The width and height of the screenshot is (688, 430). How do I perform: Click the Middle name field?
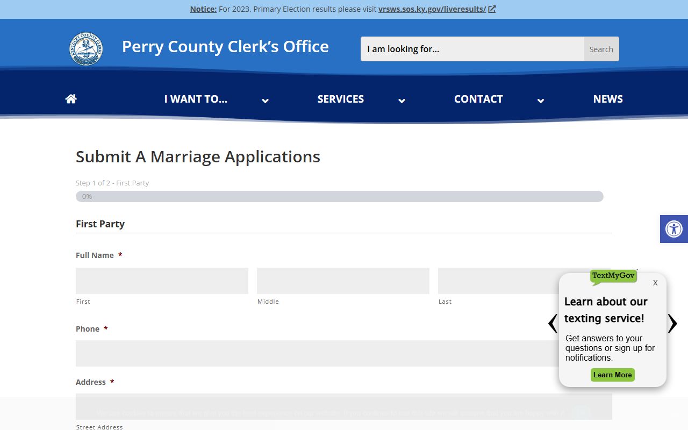tap(343, 281)
